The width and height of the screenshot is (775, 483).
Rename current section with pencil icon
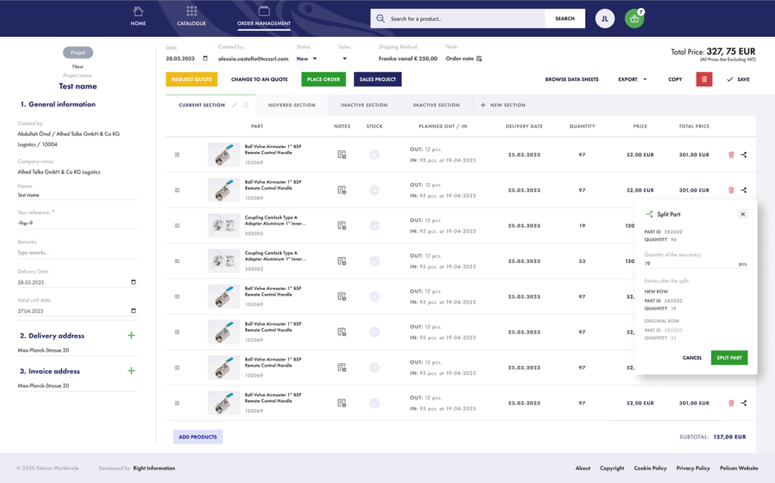pos(235,105)
